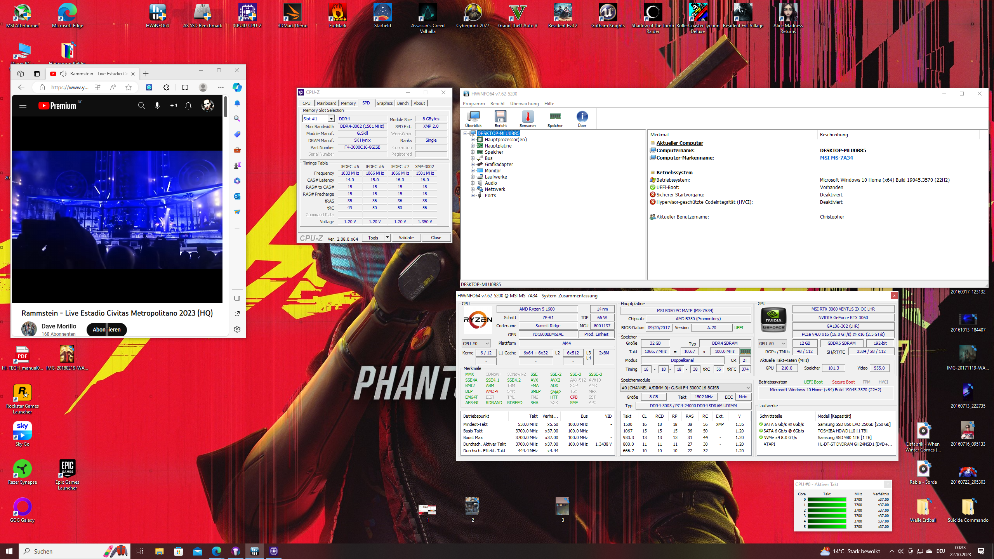Open the Speichermodule channel dropdown
994x559 pixels.
tap(685, 388)
